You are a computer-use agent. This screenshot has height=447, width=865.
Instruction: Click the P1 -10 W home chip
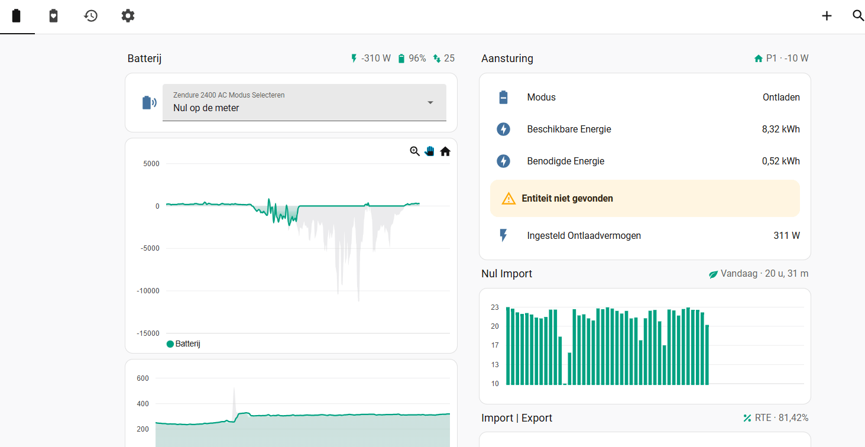point(781,59)
